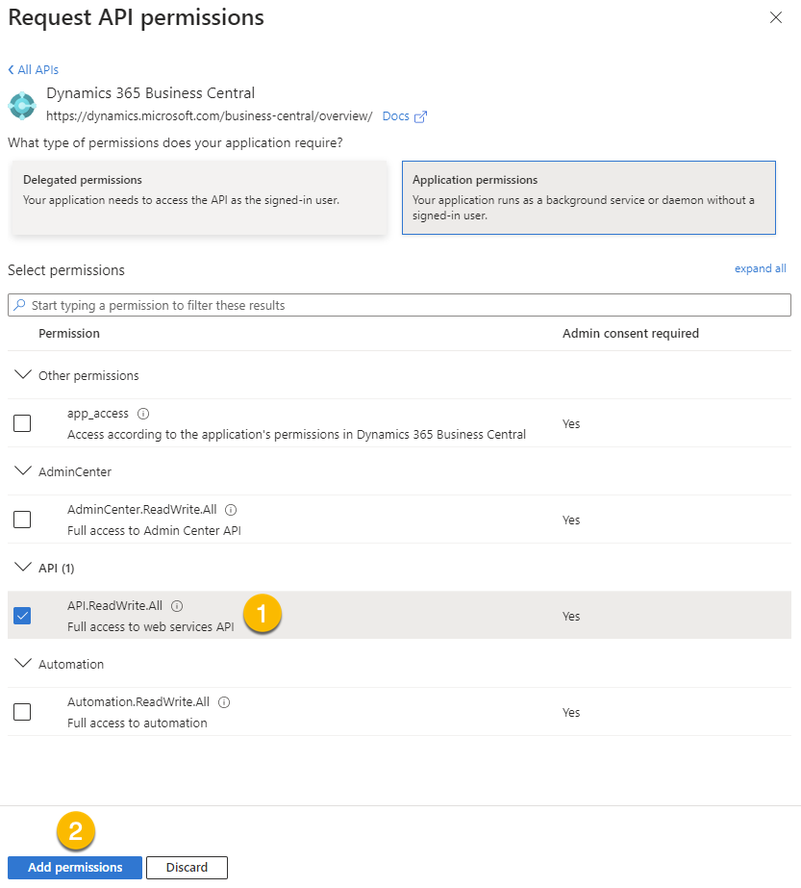The height and width of the screenshot is (888, 801).
Task: Tick the Automation.ReadWrite.All checkbox
Action: tap(22, 712)
